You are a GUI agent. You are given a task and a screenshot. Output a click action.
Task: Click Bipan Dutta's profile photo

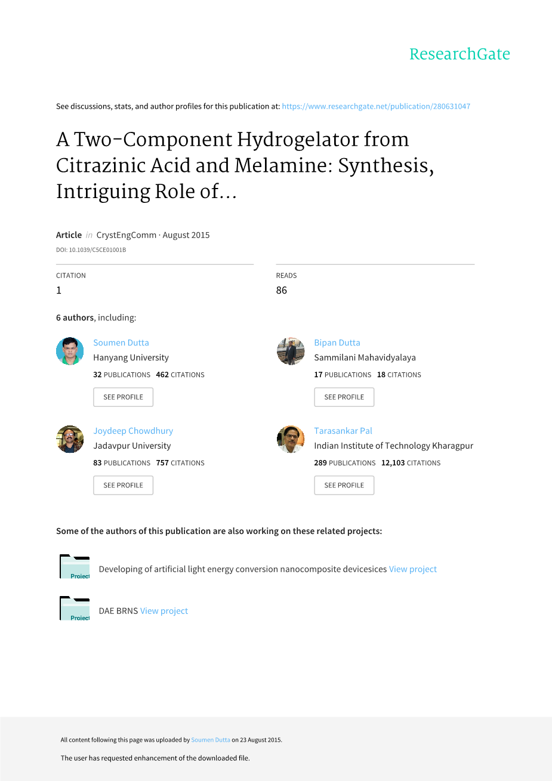click(x=291, y=351)
